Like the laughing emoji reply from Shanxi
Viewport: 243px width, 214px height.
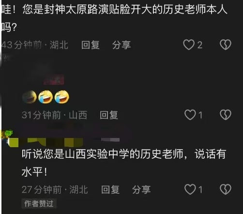coord(190,115)
